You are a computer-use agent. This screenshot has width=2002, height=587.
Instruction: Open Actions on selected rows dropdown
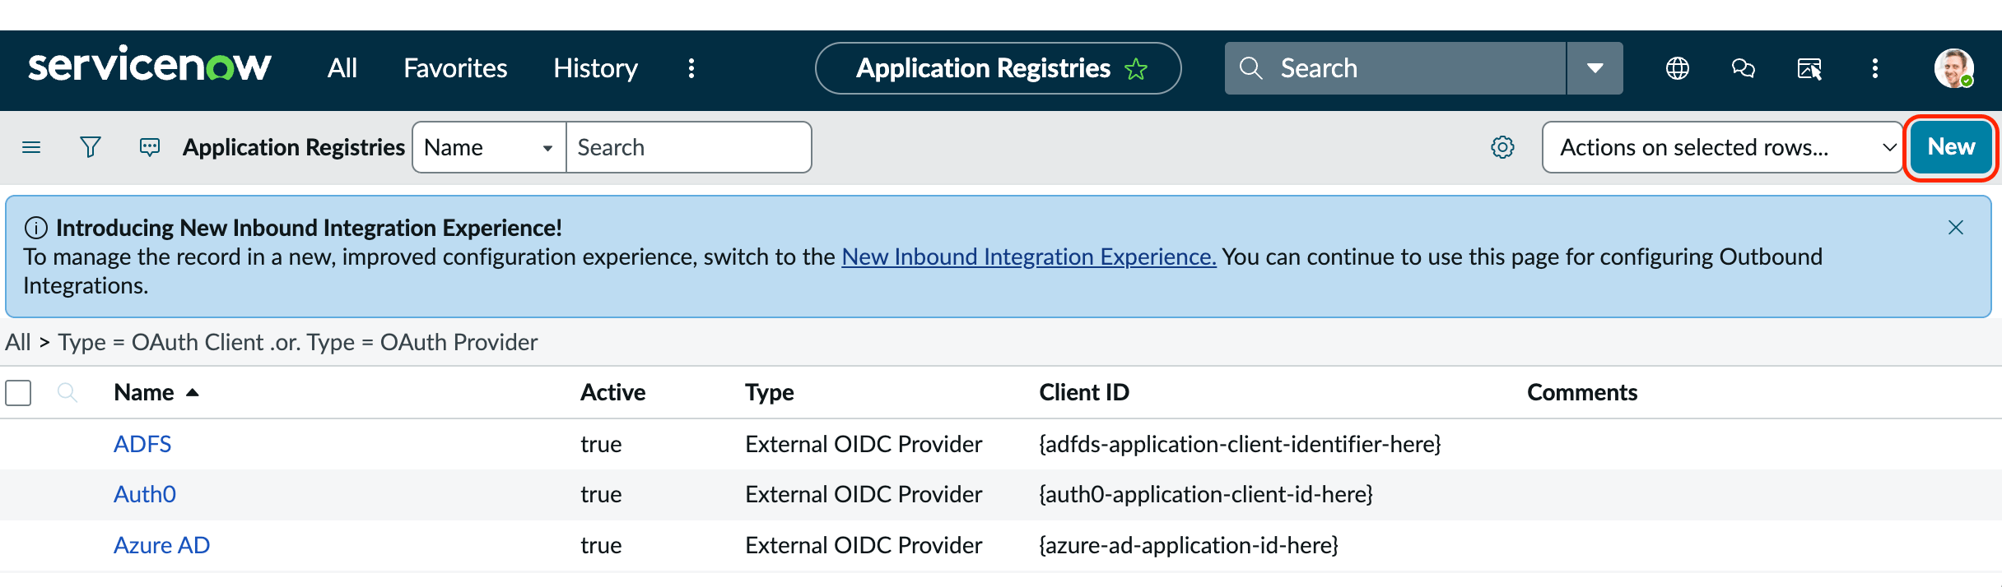[1722, 147]
